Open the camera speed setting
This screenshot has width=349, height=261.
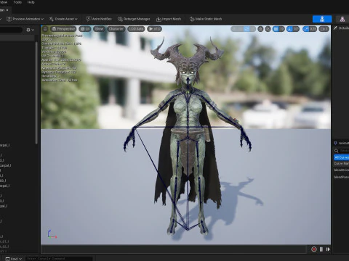(324, 29)
